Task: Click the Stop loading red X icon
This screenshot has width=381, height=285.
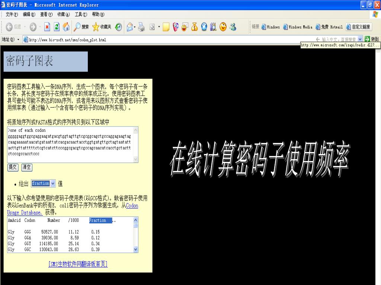Action: point(47,27)
